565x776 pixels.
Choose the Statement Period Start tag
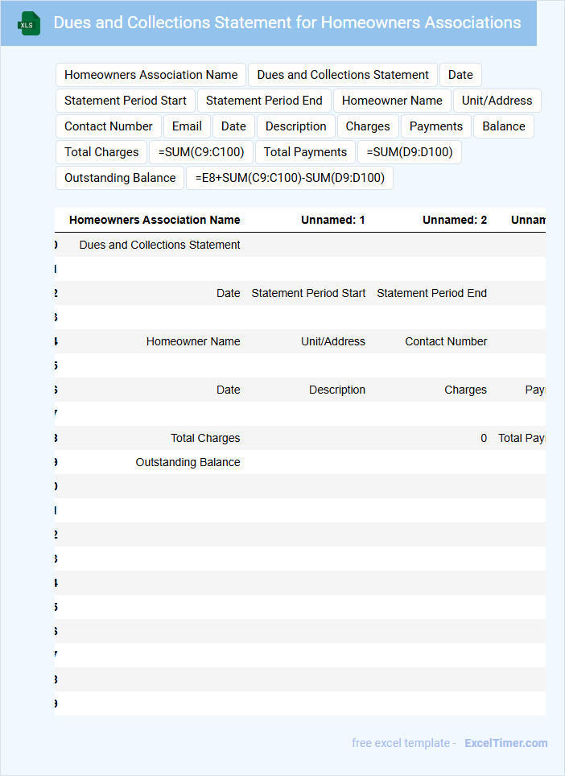point(126,101)
